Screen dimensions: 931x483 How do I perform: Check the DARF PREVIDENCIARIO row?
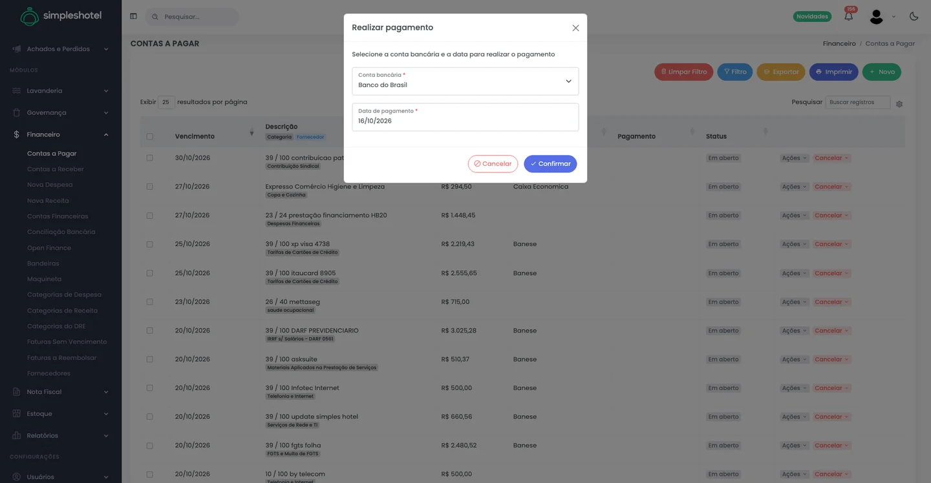click(x=150, y=331)
